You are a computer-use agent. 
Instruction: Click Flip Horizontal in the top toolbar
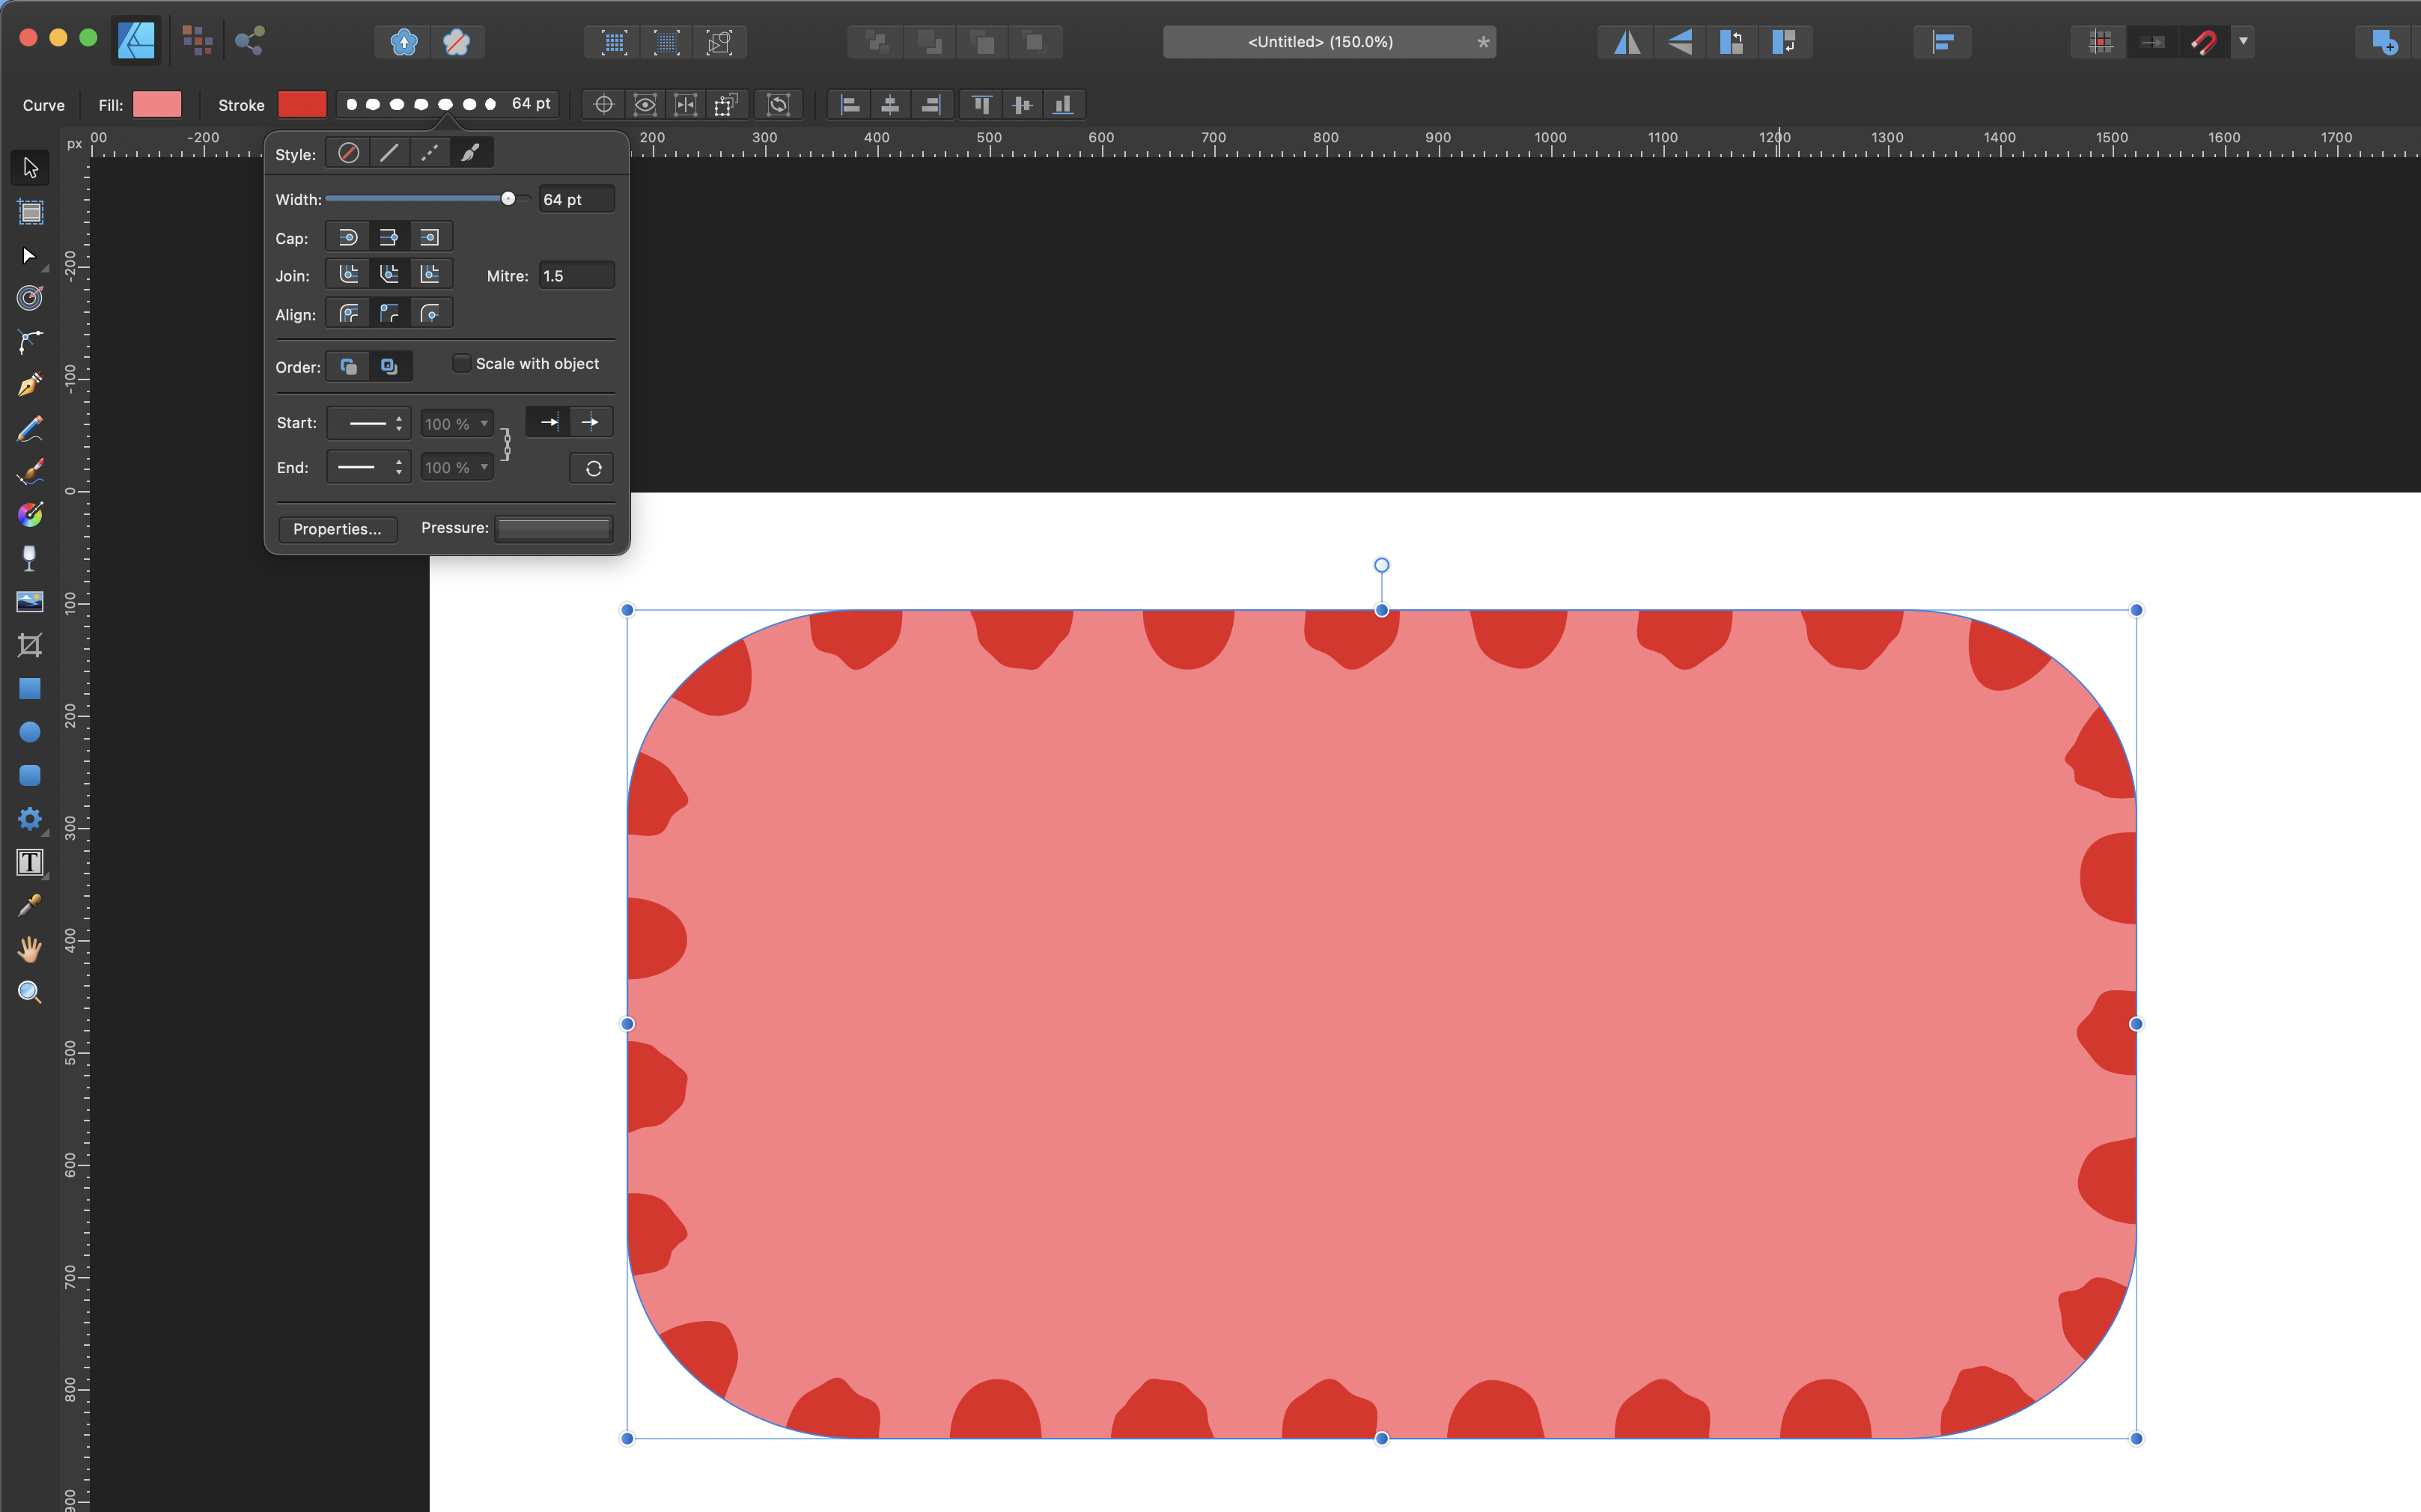[1627, 42]
